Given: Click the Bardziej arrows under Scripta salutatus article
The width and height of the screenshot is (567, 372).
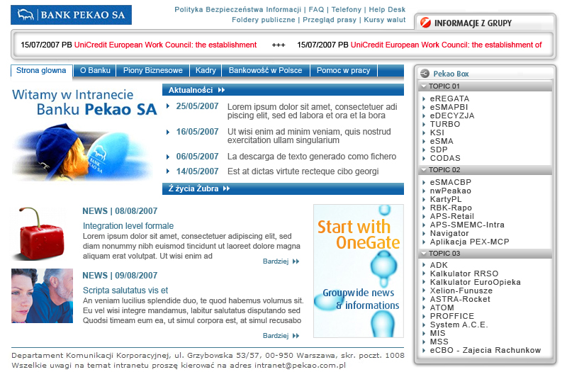Looking at the screenshot, I should click(x=296, y=336).
